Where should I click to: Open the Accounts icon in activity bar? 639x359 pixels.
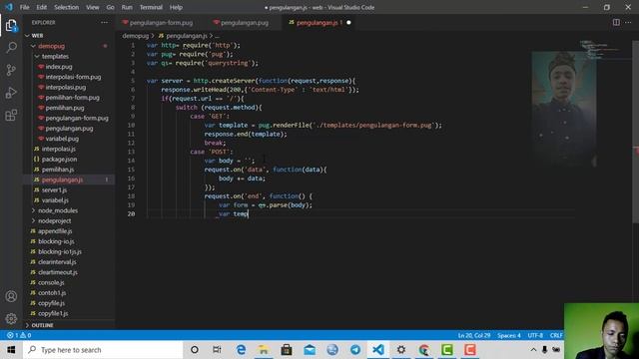[11, 296]
